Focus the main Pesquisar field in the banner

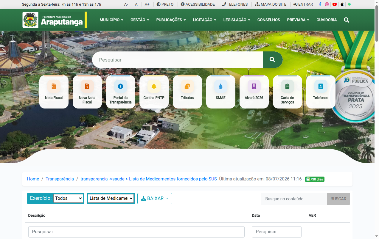point(178,60)
